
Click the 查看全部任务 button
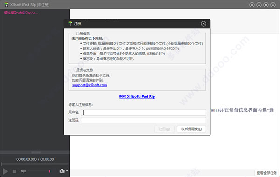point(267,173)
